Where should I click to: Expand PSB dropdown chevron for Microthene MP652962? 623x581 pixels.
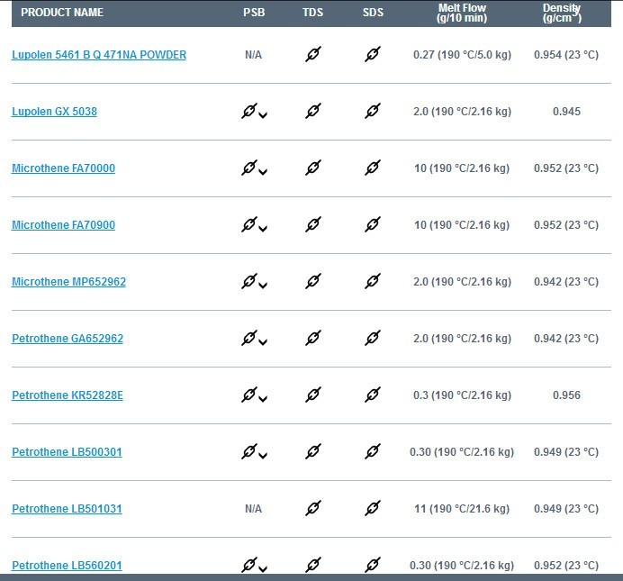tap(263, 286)
